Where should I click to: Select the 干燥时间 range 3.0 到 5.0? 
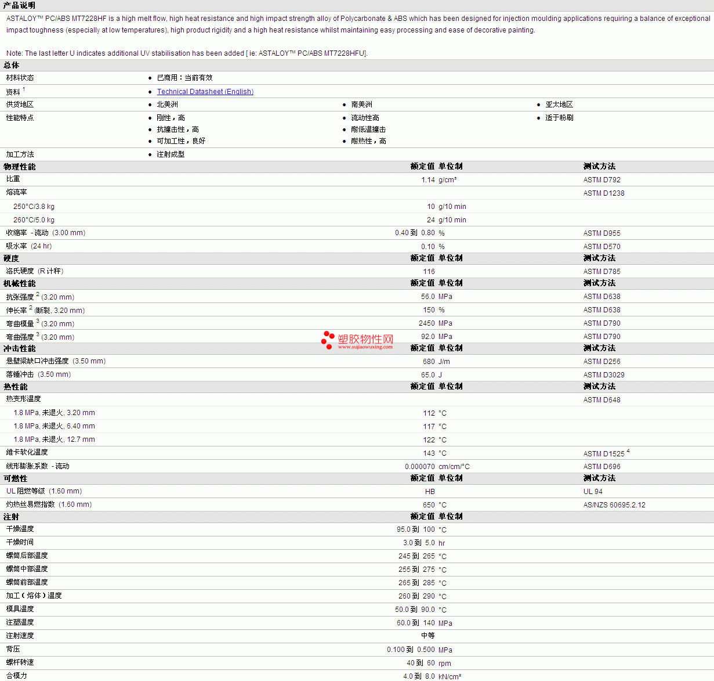[419, 543]
